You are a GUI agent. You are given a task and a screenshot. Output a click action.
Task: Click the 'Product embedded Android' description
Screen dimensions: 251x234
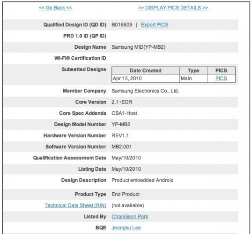[142, 180]
